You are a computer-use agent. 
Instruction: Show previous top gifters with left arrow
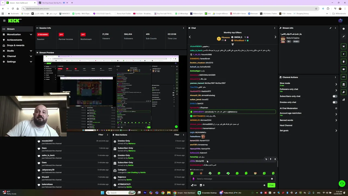point(190,37)
